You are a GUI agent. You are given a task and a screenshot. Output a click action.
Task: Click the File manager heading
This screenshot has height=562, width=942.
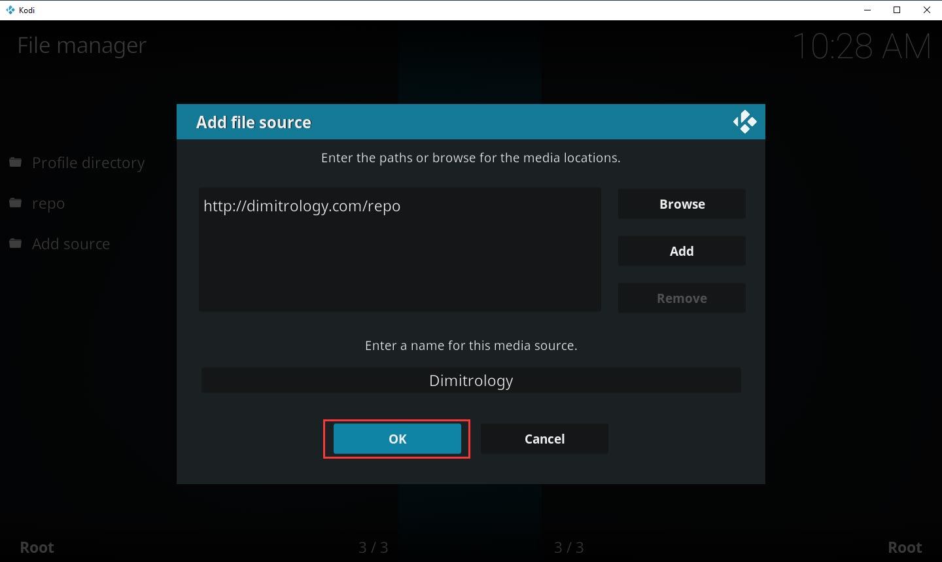pyautogui.click(x=80, y=44)
